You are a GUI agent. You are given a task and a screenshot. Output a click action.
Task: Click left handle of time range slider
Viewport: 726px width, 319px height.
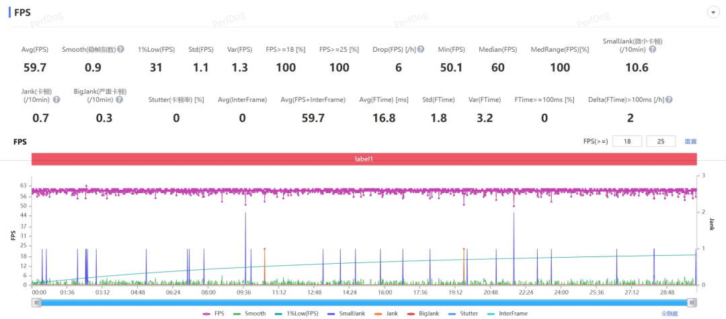(36, 303)
